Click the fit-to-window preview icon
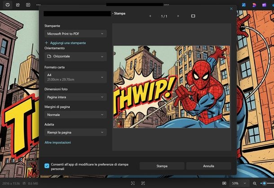The height and width of the screenshot is (188, 274). point(193,16)
